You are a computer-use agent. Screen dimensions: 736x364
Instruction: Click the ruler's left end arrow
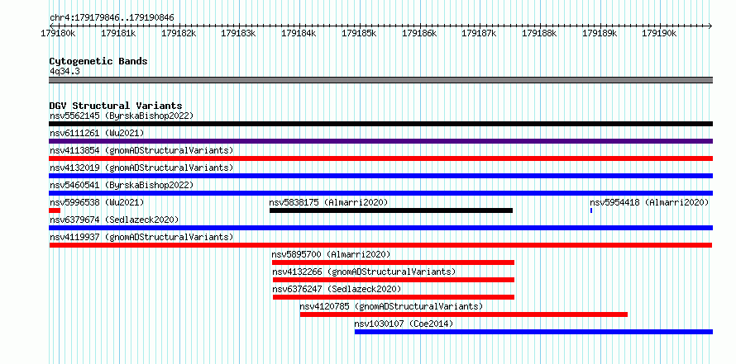pyautogui.click(x=50, y=26)
